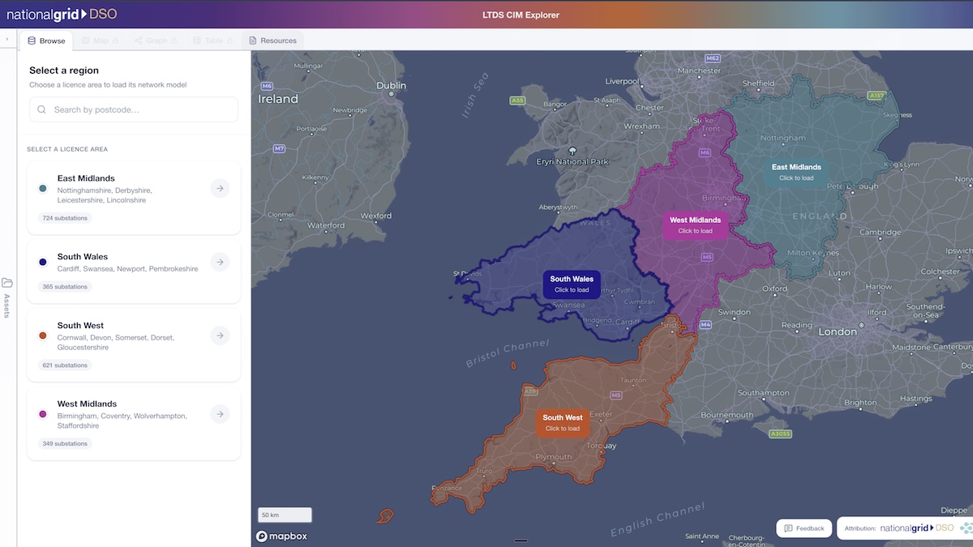Load South Wales from map label
The height and width of the screenshot is (547, 973).
click(x=572, y=284)
